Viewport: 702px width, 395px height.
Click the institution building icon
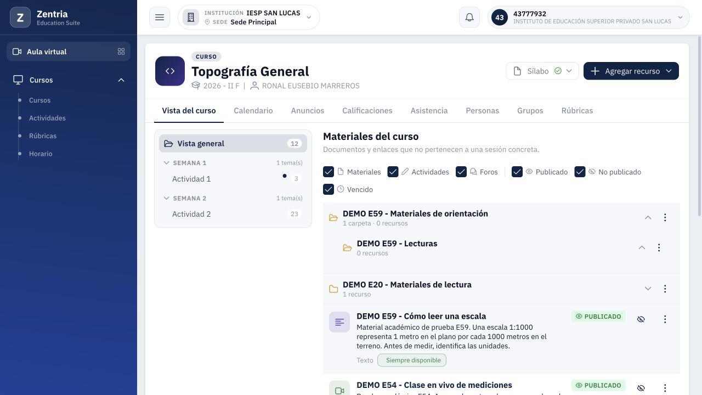click(191, 18)
